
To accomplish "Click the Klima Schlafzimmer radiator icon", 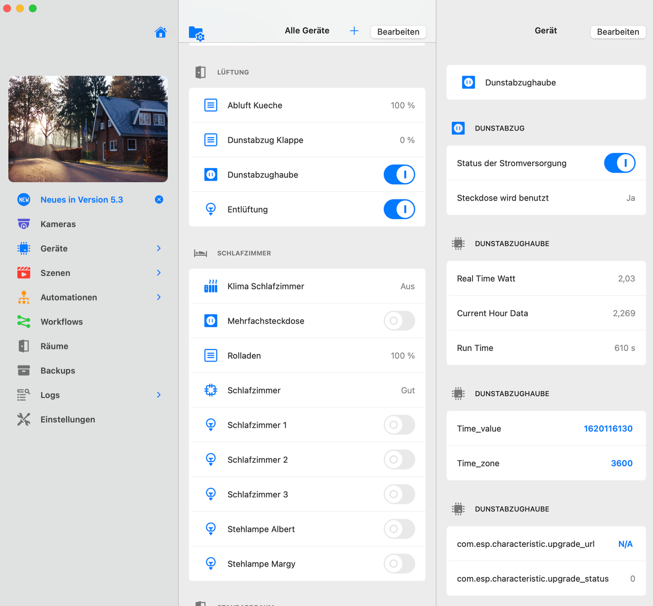I will 211,286.
